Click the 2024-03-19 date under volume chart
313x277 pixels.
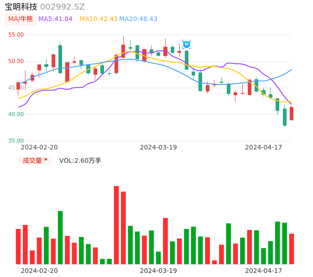158,271
